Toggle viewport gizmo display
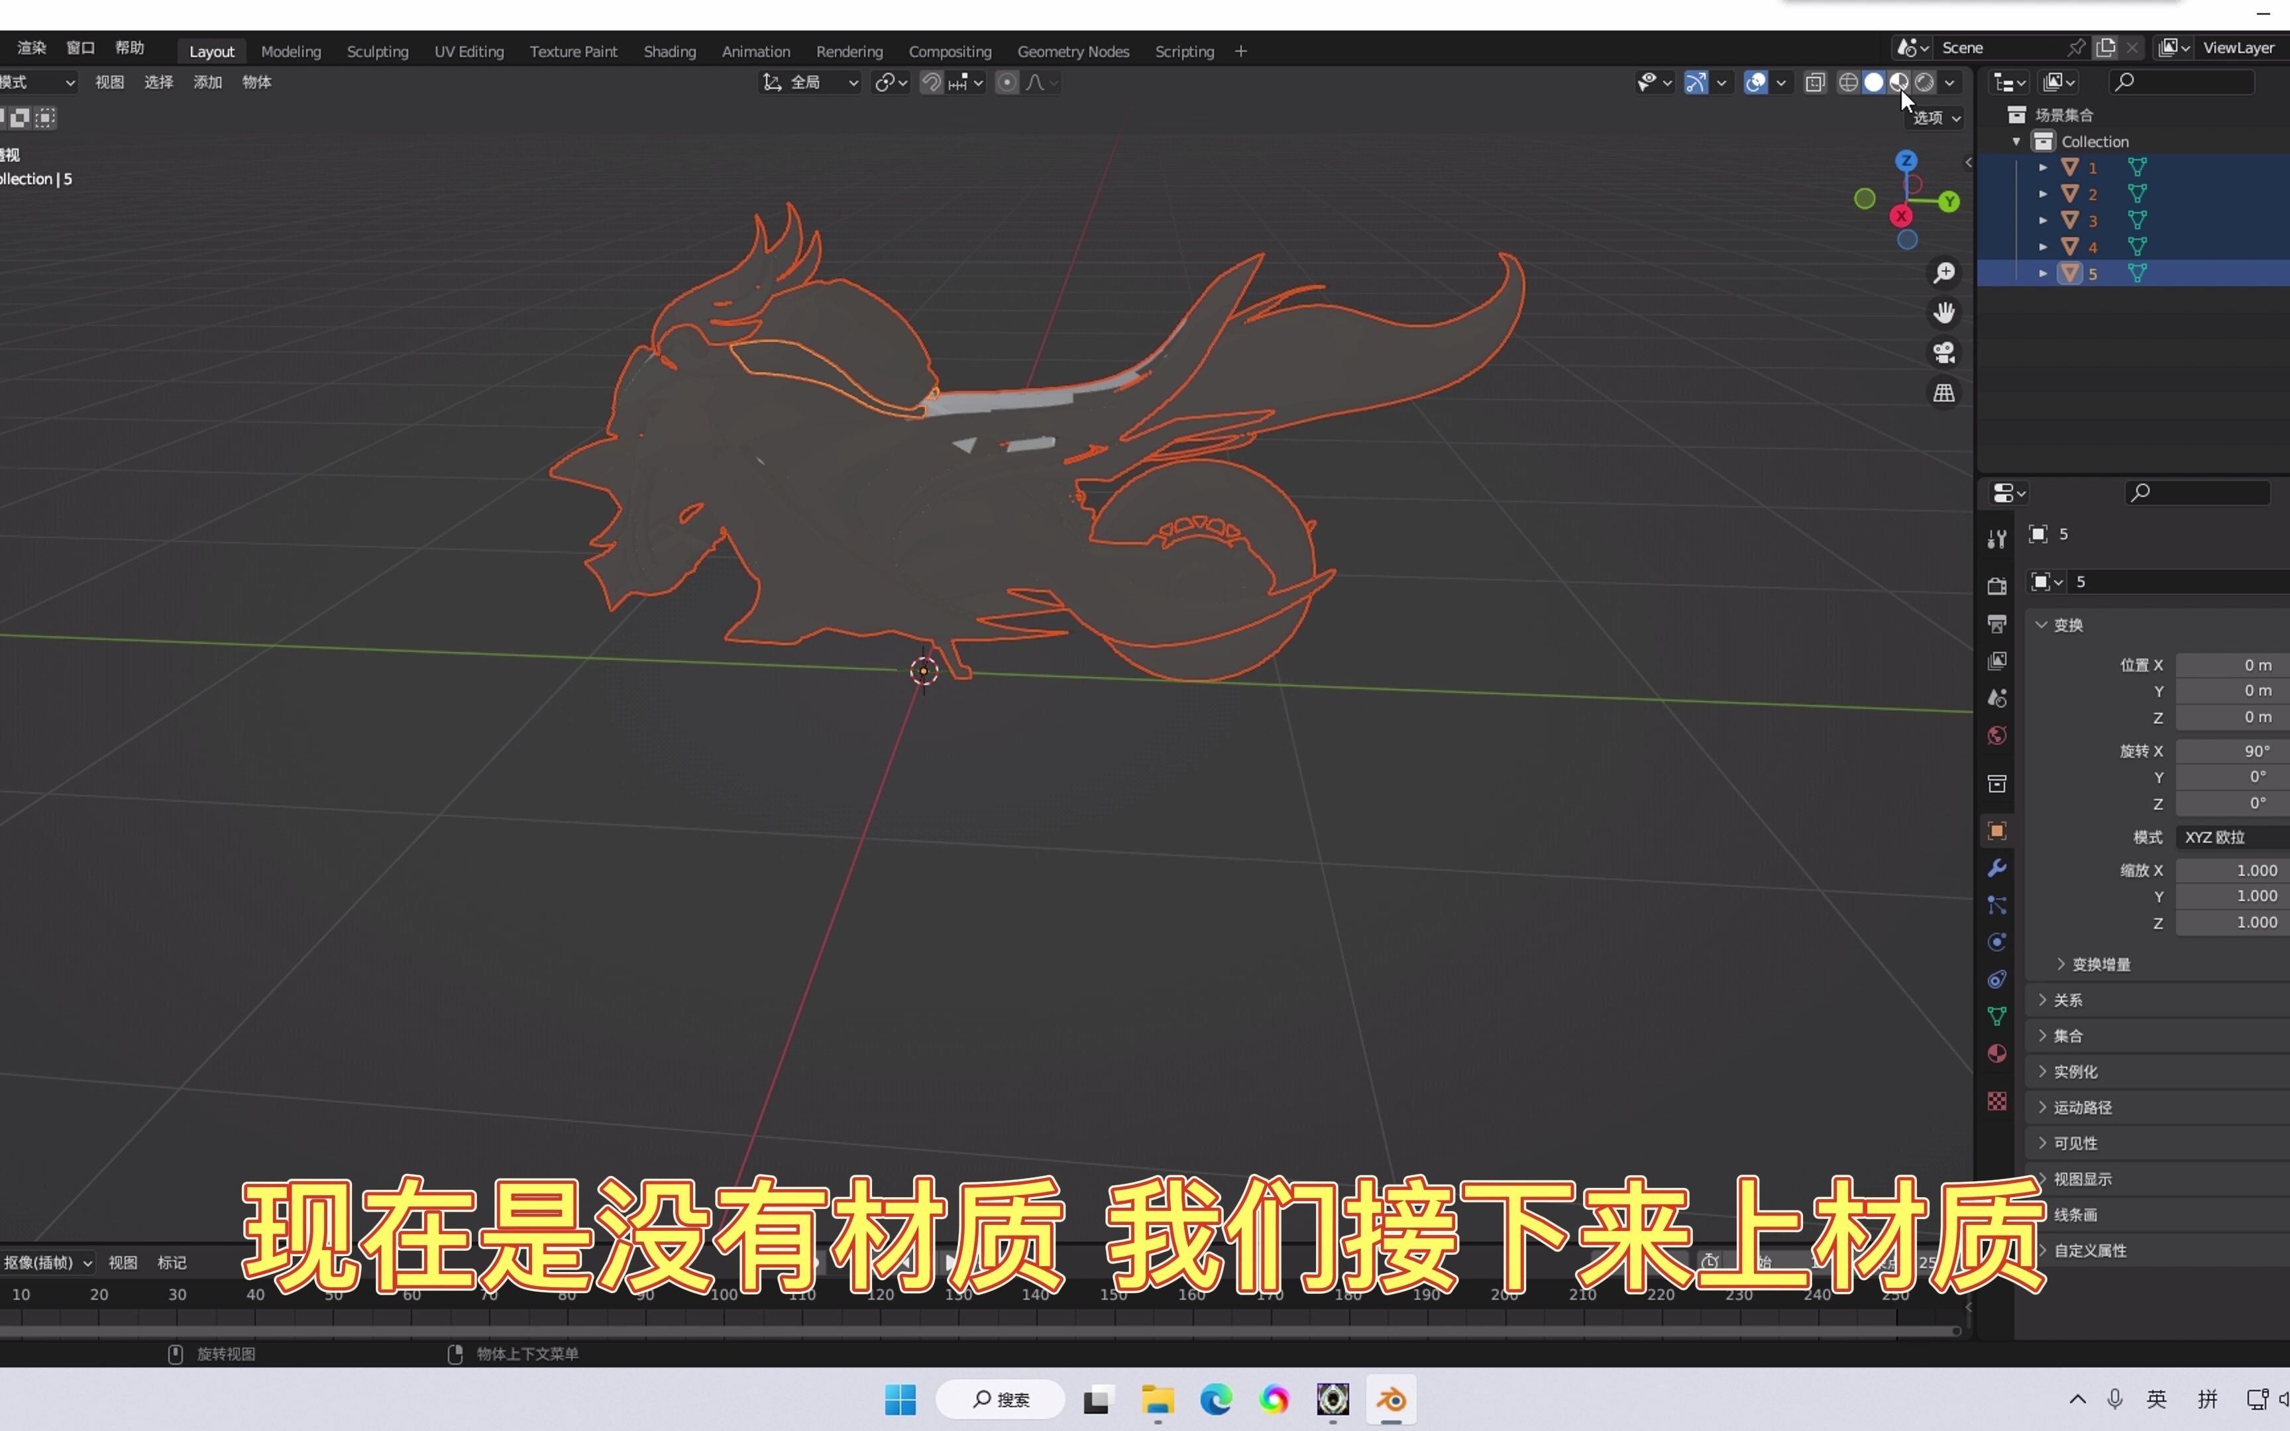Viewport: 2290px width, 1431px height. pyautogui.click(x=1697, y=82)
